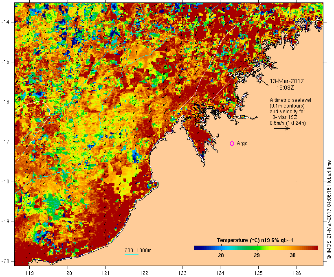This screenshot has height=277, width=334.
Task: Click the cyan isobath legend line sample
Action: [x=132, y=254]
